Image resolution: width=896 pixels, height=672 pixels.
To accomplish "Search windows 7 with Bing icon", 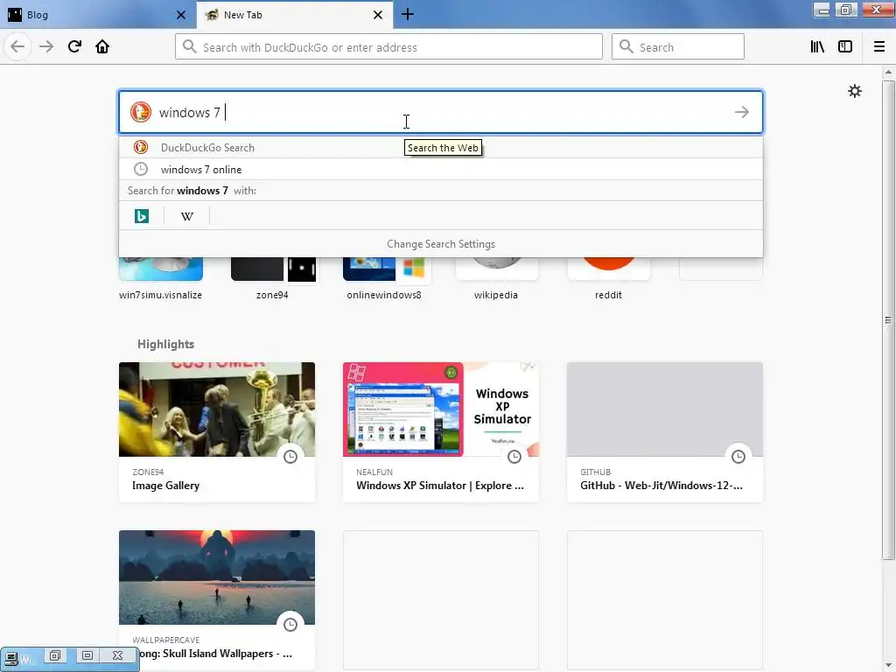I will [x=142, y=216].
